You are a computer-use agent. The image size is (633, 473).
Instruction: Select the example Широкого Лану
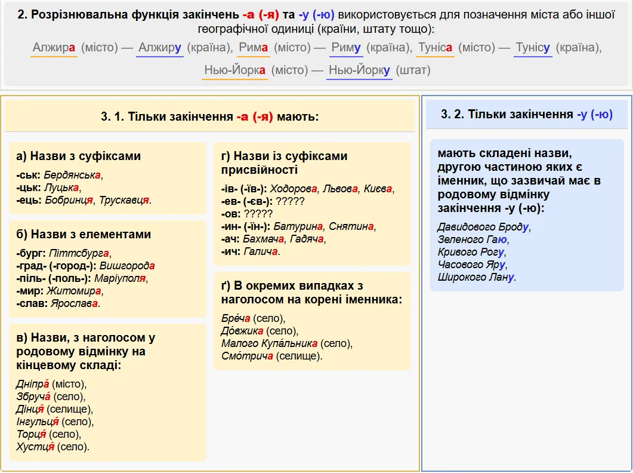(x=476, y=277)
